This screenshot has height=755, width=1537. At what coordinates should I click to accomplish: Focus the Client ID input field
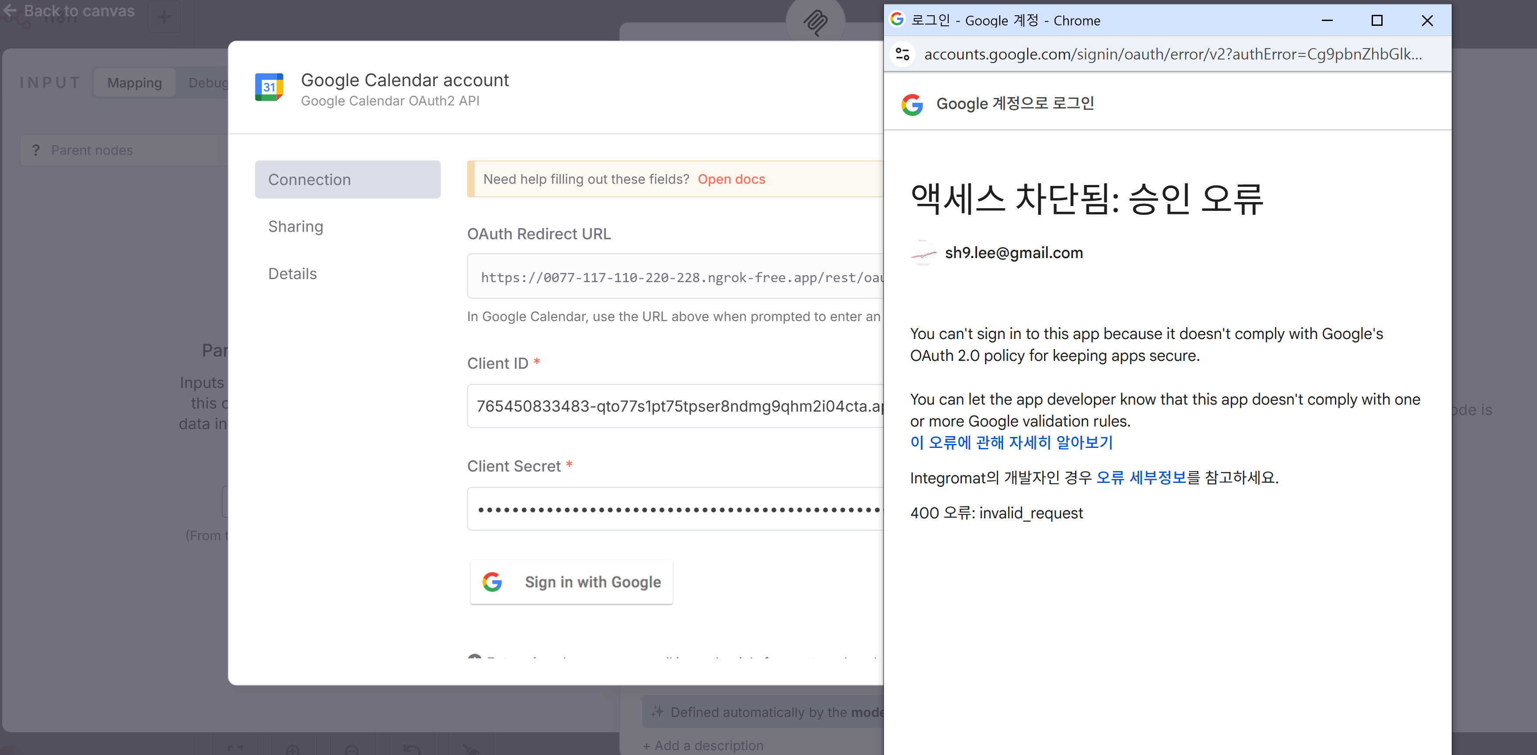tap(675, 406)
